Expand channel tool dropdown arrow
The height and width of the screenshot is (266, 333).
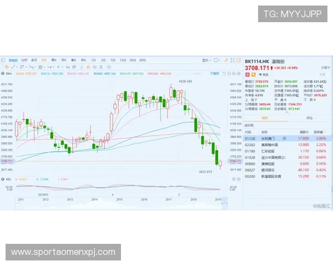26,67
